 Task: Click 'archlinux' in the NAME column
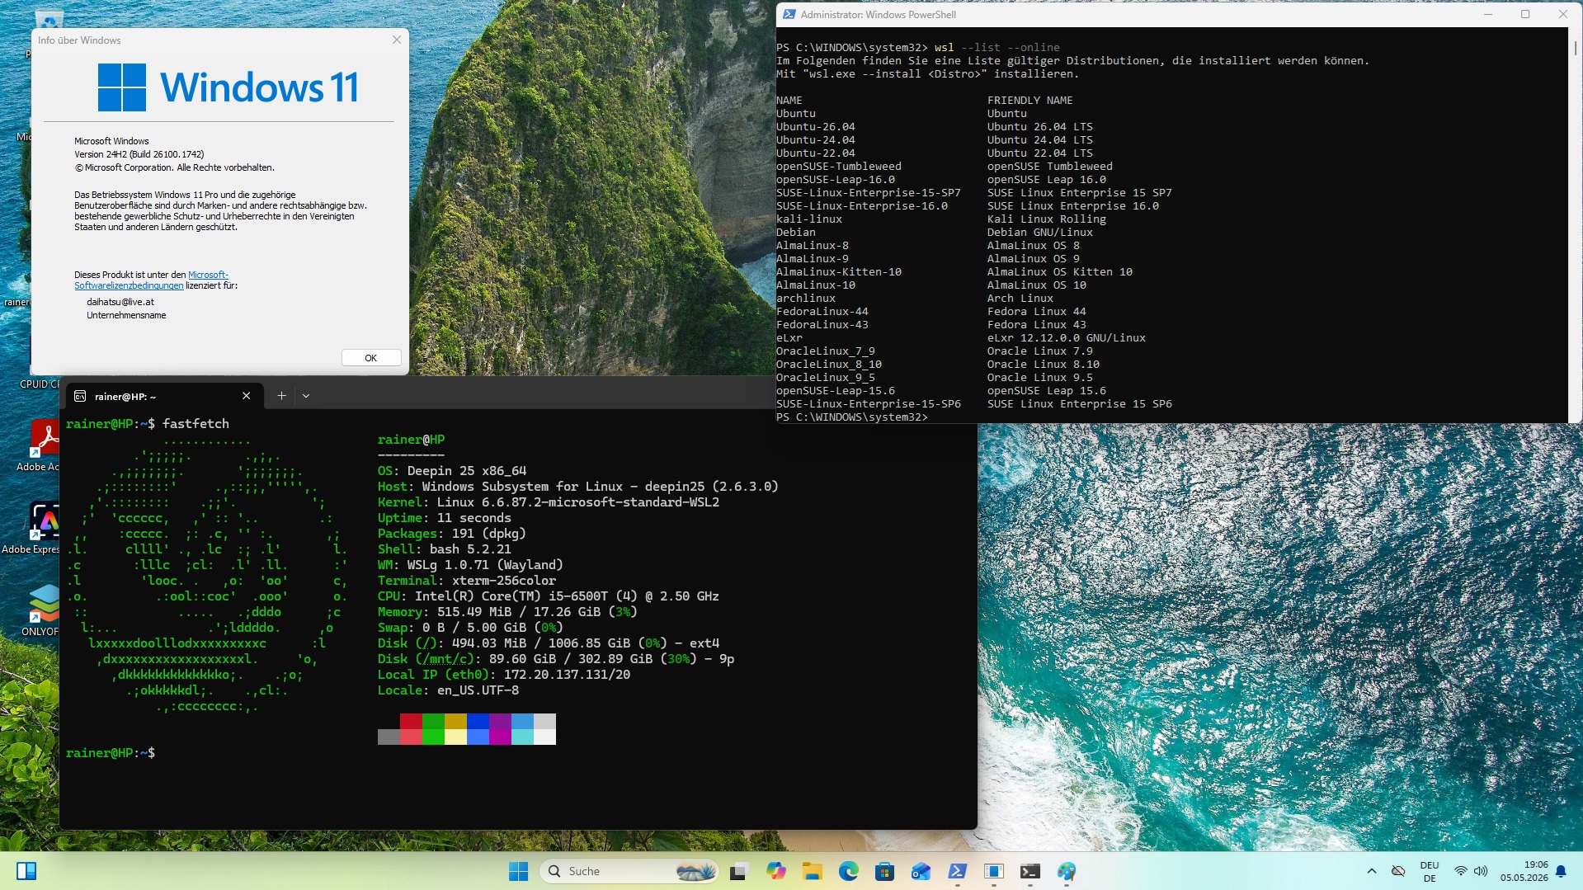805,299
